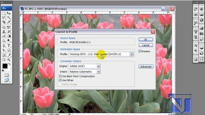Uncheck the Use Dither checkbox
This screenshot has height=115, width=205.
pos(60,80)
